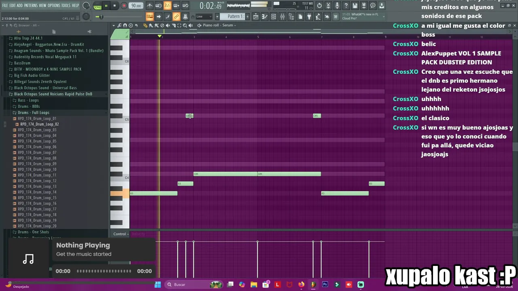Toggle the 3-2-1 countdown before recording

point(167,6)
